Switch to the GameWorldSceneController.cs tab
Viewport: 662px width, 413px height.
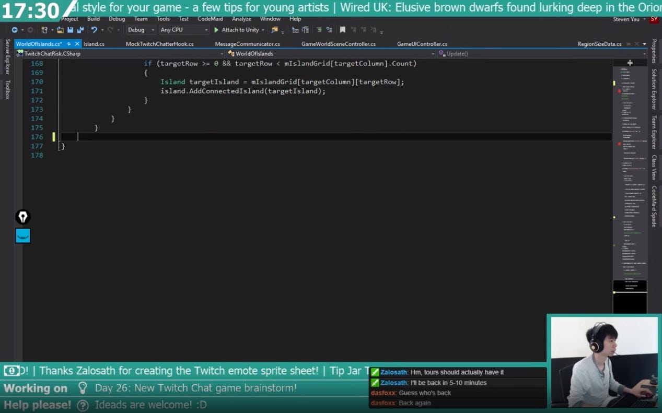coord(339,44)
